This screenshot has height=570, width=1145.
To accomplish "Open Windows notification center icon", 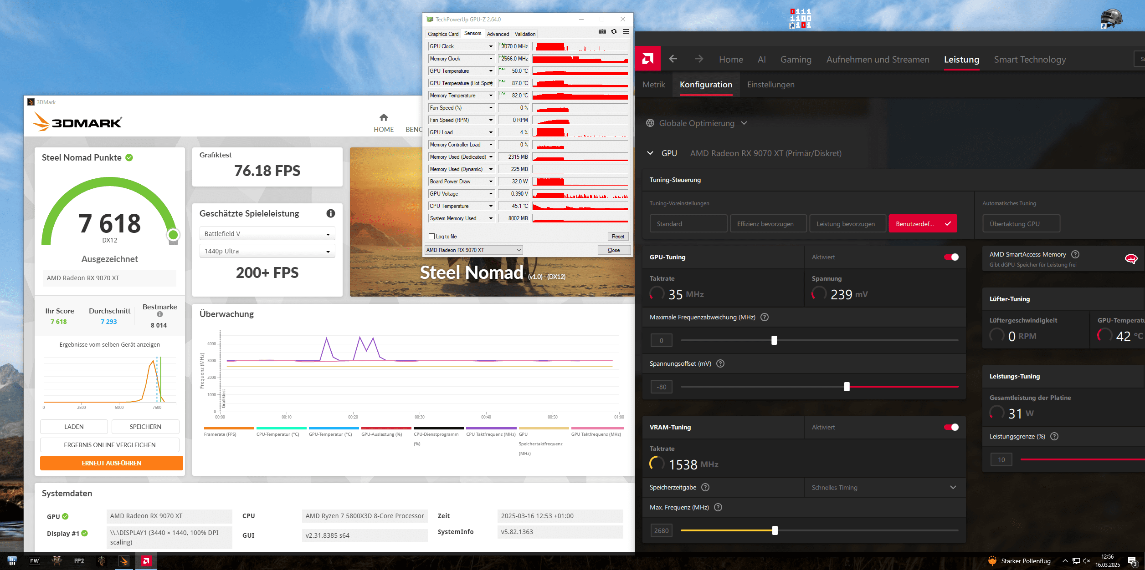I will (x=1133, y=561).
